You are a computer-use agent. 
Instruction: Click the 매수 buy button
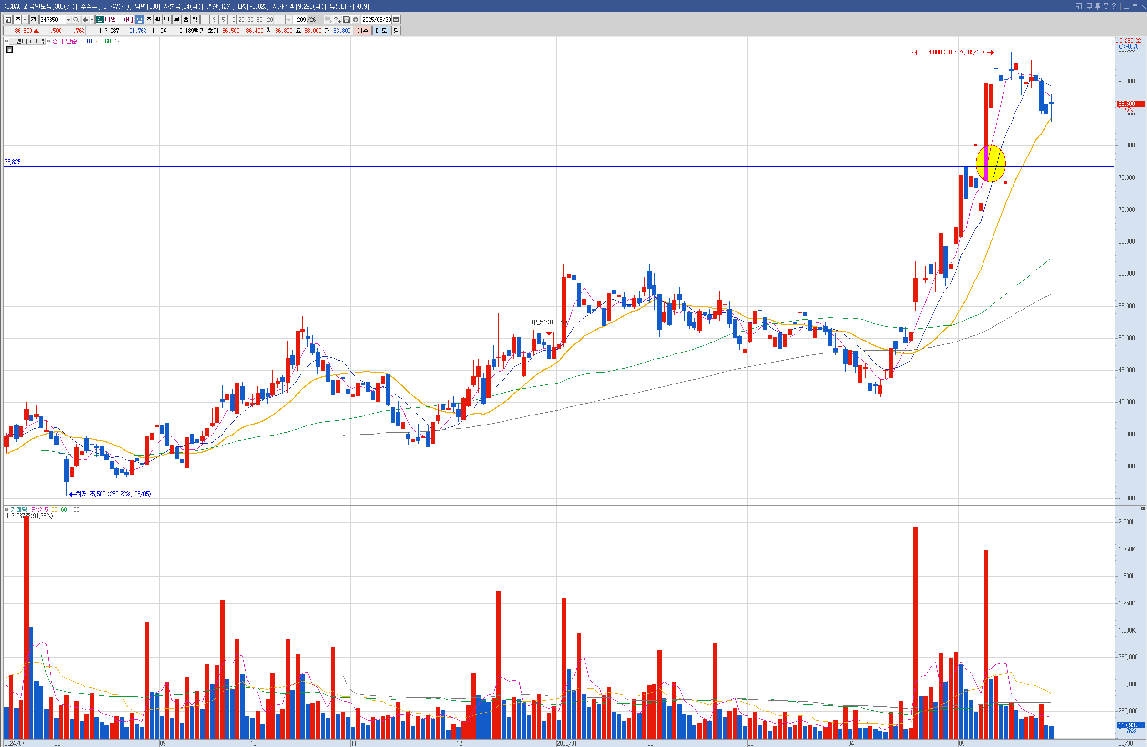362,31
